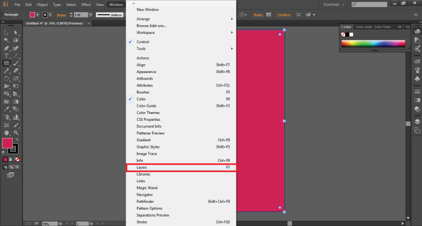
Task: Choose the Lasso tool
Action: 16,40
